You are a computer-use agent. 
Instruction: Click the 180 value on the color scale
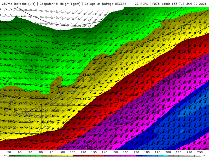tap(147, 152)
